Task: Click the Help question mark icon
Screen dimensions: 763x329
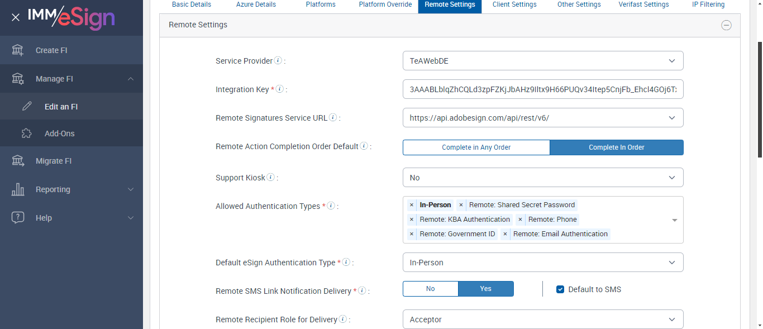Action: pyautogui.click(x=18, y=218)
